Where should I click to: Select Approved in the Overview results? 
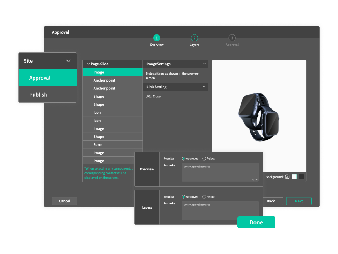(184, 159)
